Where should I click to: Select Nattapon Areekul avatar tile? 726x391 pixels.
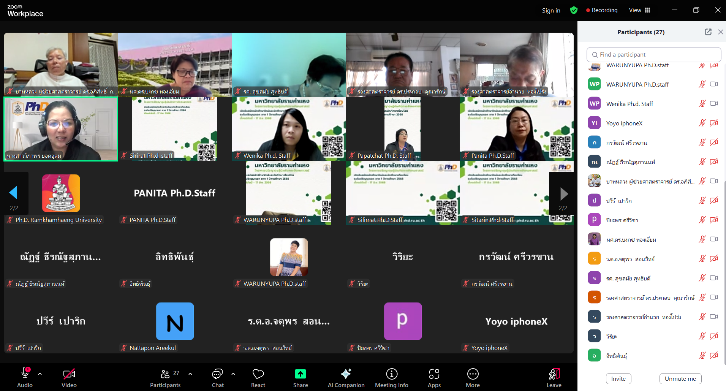point(175,321)
